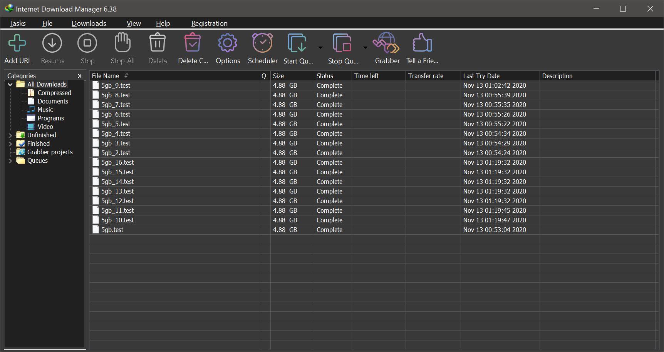Click the file icon of 5gb.test
The image size is (664, 352).
[96, 230]
